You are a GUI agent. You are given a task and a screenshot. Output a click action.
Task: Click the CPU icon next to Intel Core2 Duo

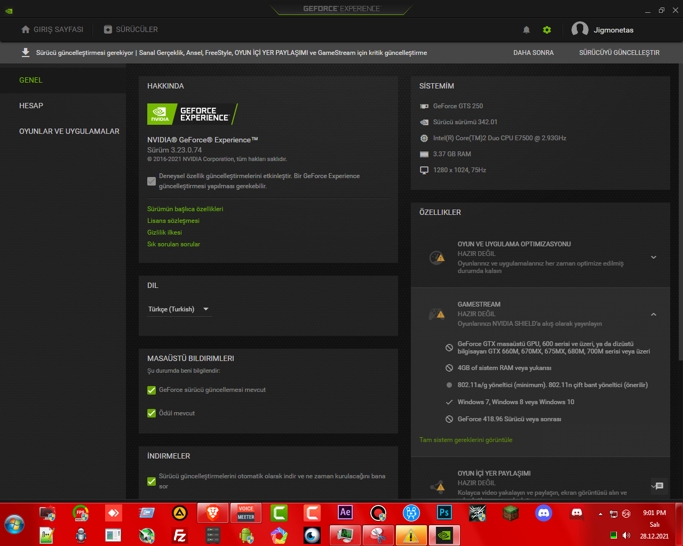click(x=424, y=138)
